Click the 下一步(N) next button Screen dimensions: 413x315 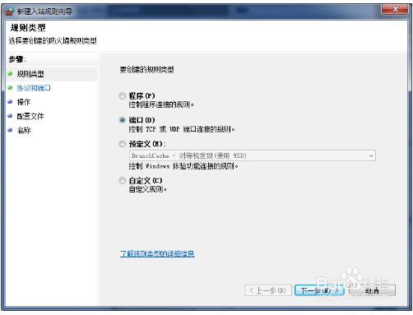click(x=319, y=290)
